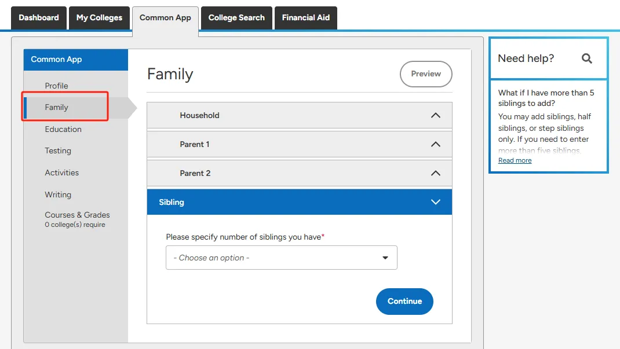Open the Financial Aid tab

click(x=305, y=18)
